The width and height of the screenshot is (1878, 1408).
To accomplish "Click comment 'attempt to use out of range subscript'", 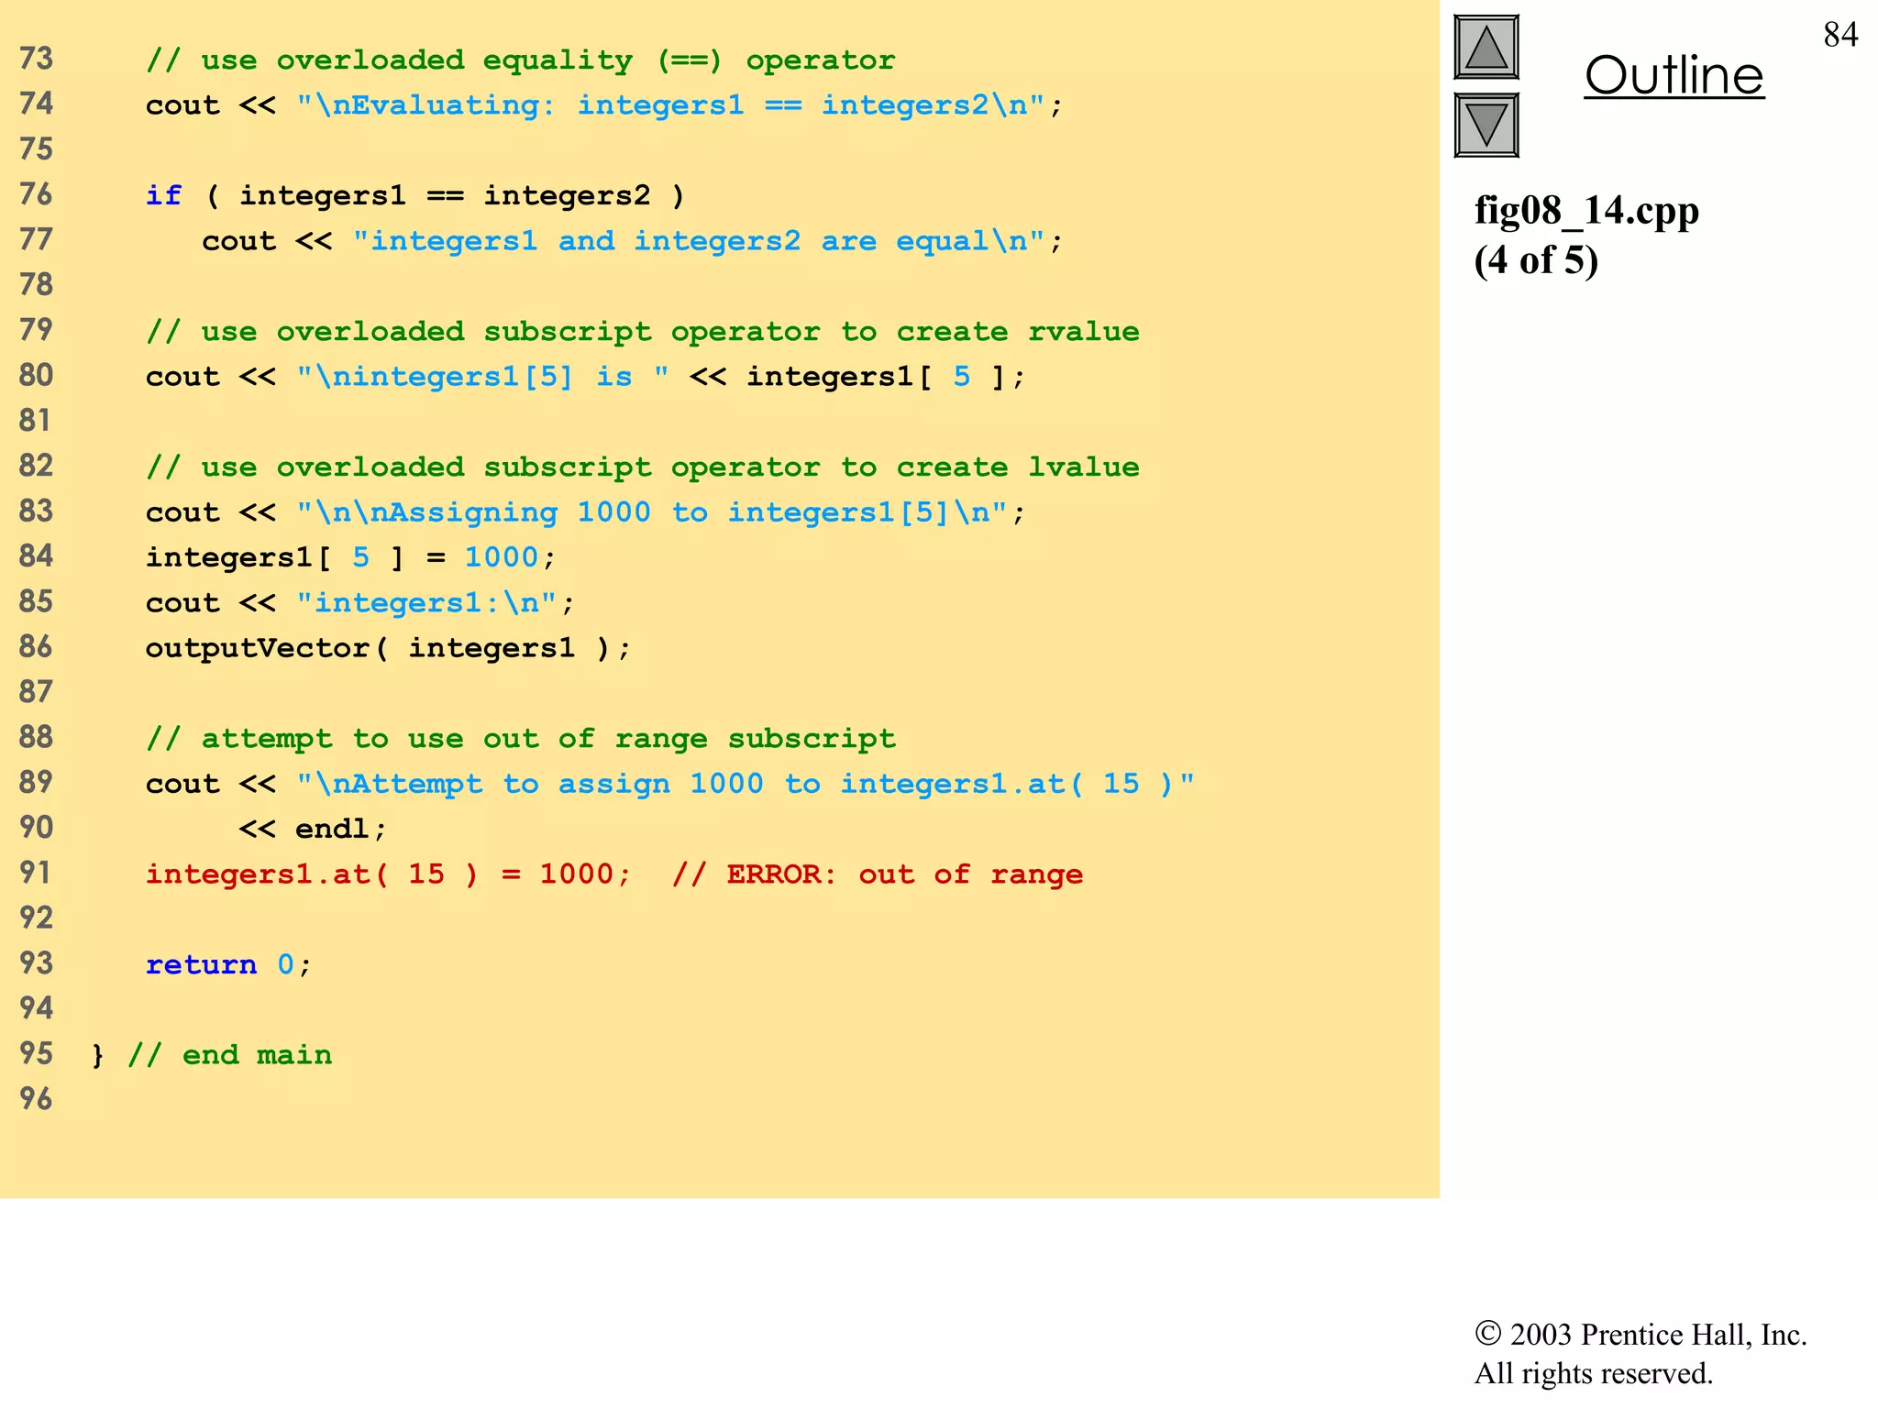I will pyautogui.click(x=520, y=739).
